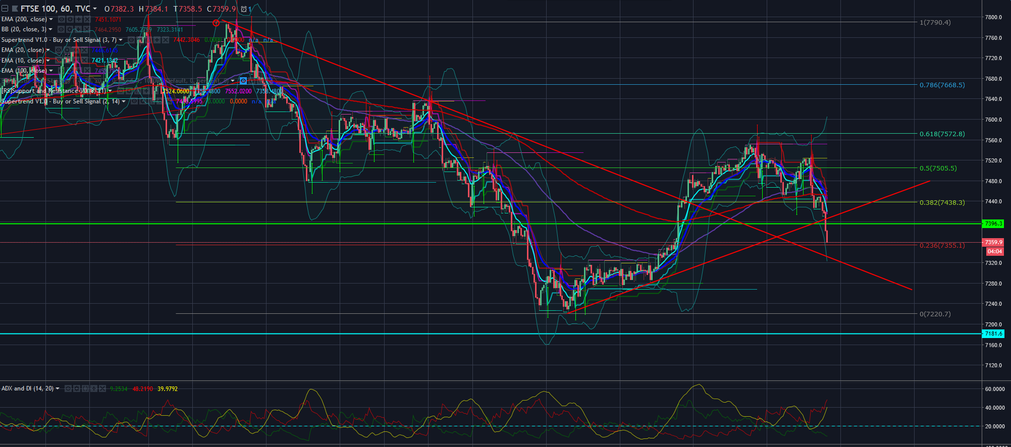
Task: Select the cyan 7181.6 price line label
Action: (993, 333)
